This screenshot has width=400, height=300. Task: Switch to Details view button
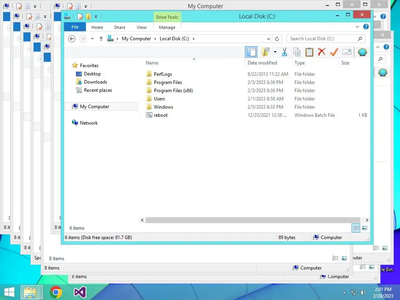[x=356, y=228]
